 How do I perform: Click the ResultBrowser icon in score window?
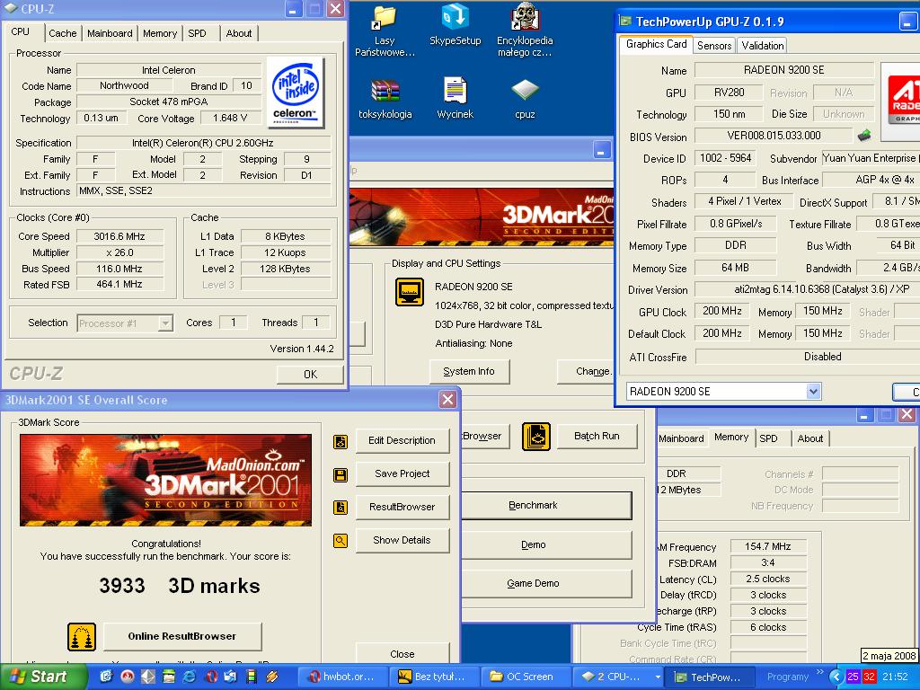click(341, 508)
